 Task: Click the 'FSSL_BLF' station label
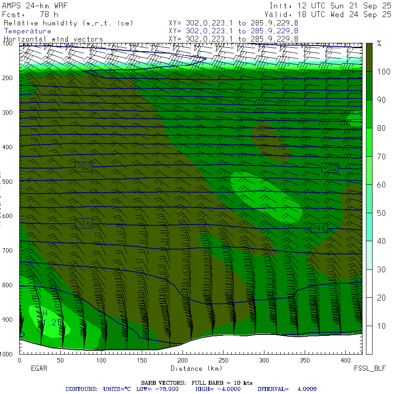(369, 369)
